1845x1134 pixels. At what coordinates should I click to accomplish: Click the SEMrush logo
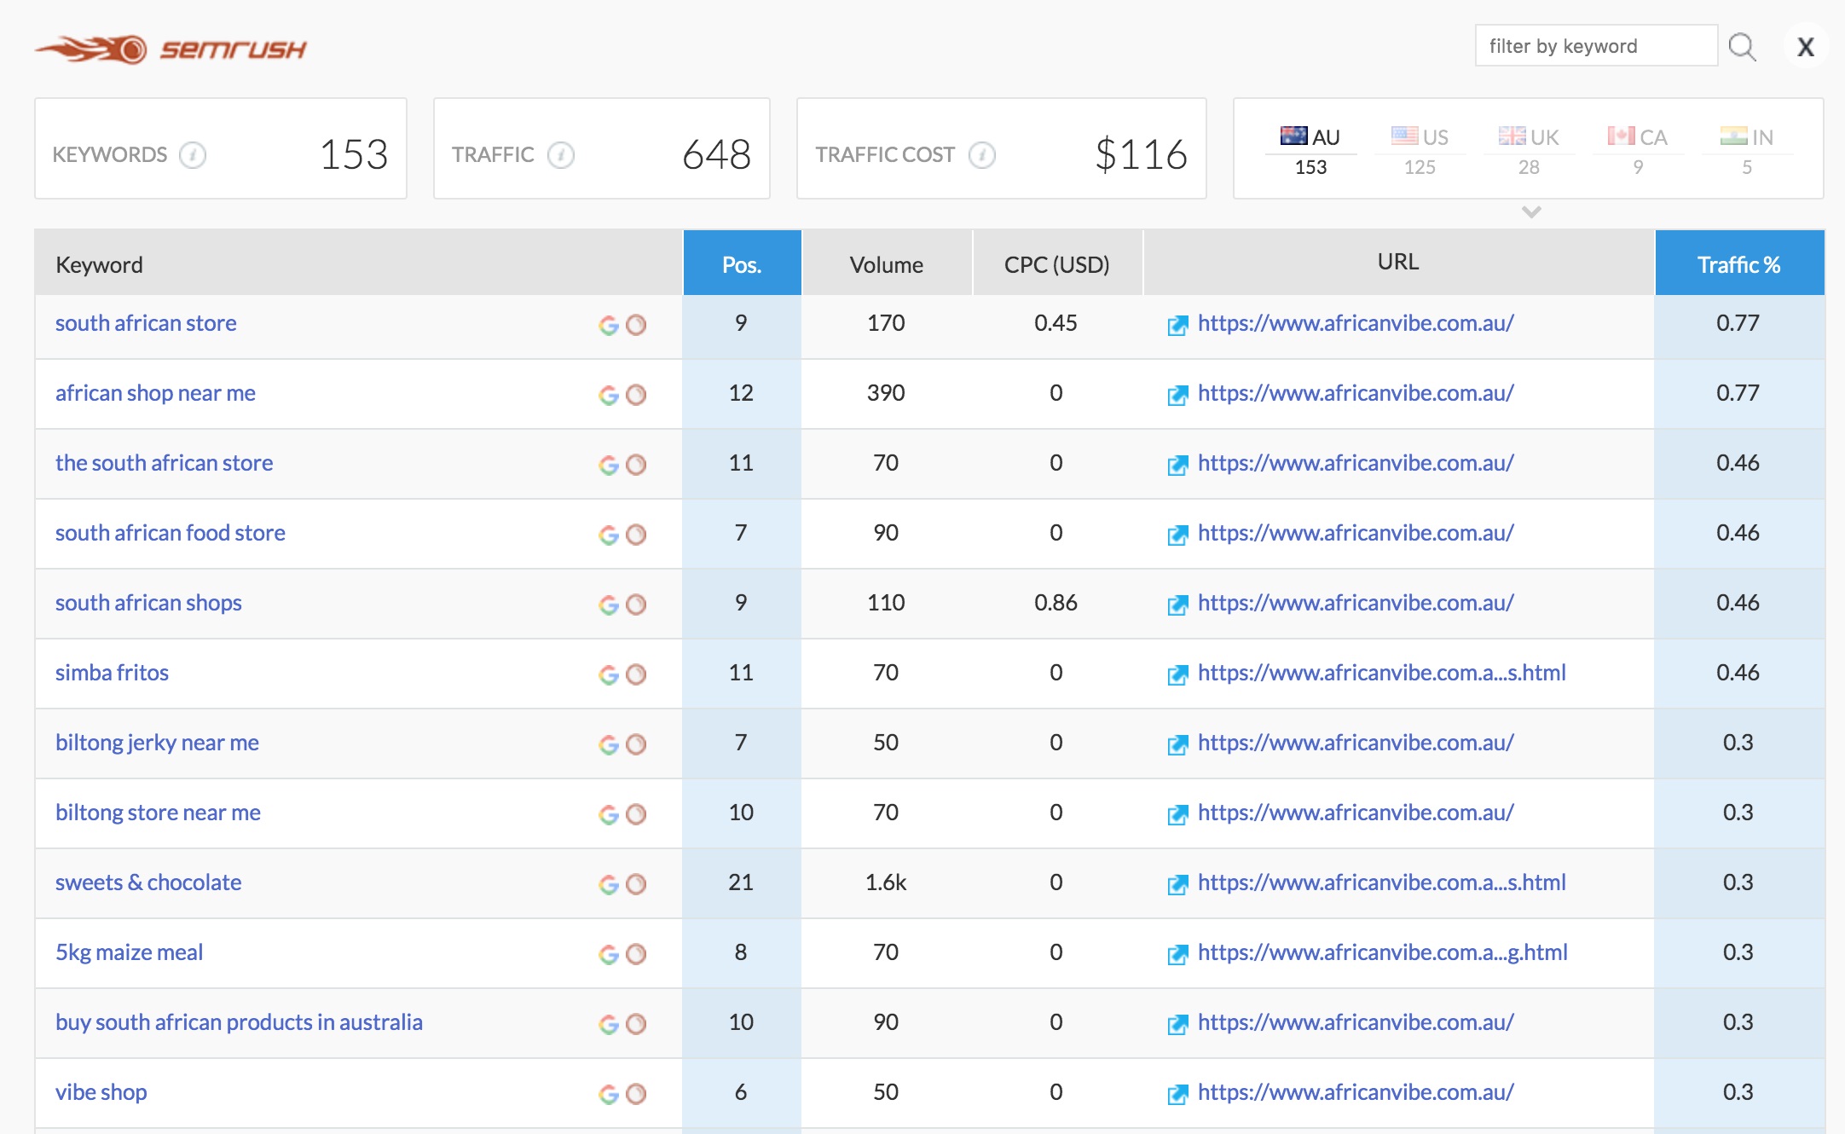[171, 49]
